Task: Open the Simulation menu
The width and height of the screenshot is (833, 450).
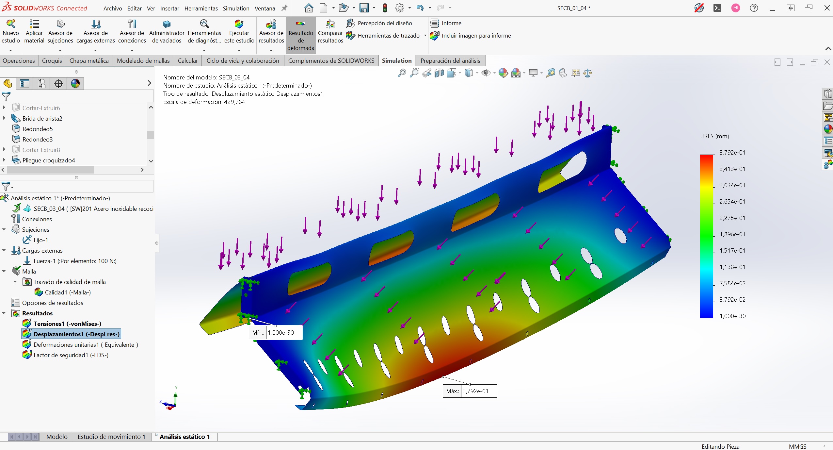Action: point(236,8)
